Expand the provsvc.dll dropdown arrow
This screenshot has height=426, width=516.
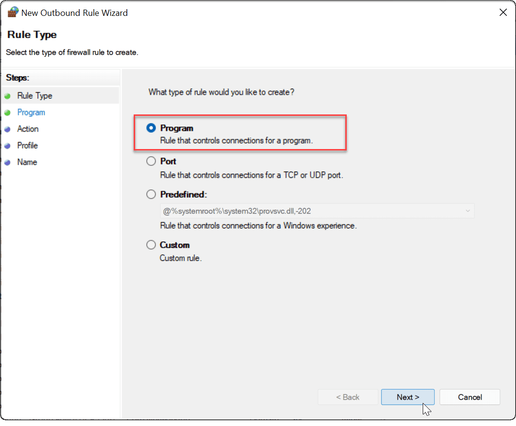tap(467, 211)
